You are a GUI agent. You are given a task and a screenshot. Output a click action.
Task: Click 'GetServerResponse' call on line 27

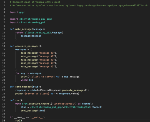pos(49,90)
